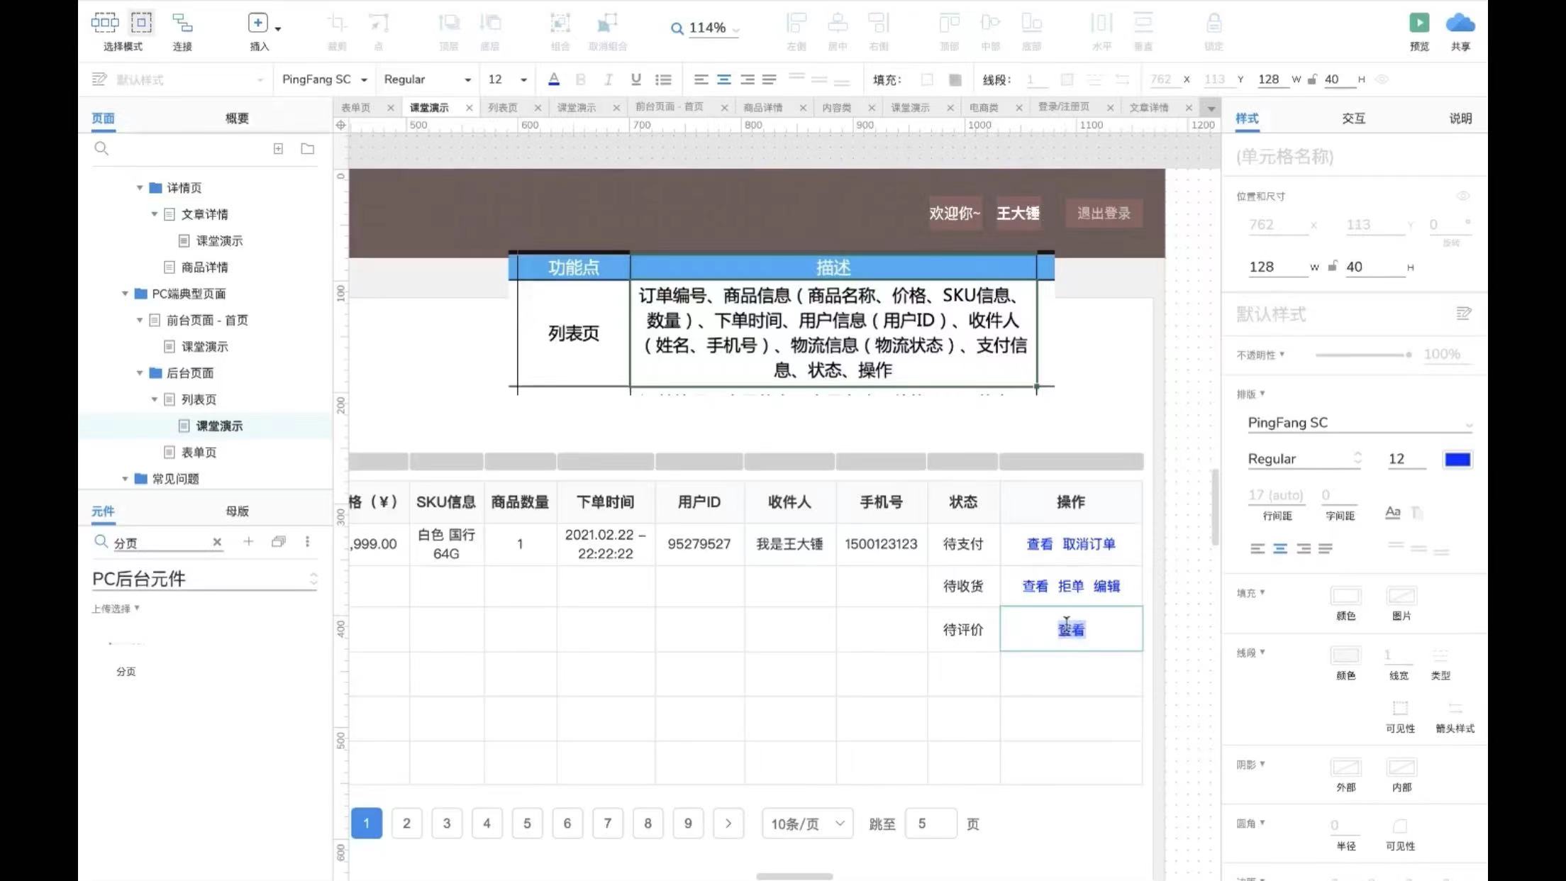Click the Share cloud icon
The width and height of the screenshot is (1566, 881).
[1460, 23]
